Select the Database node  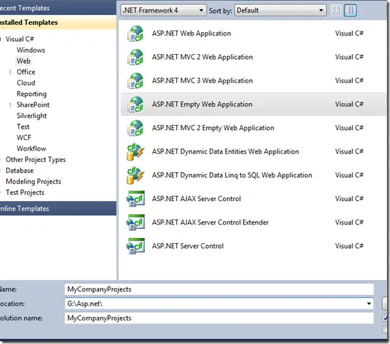point(20,171)
